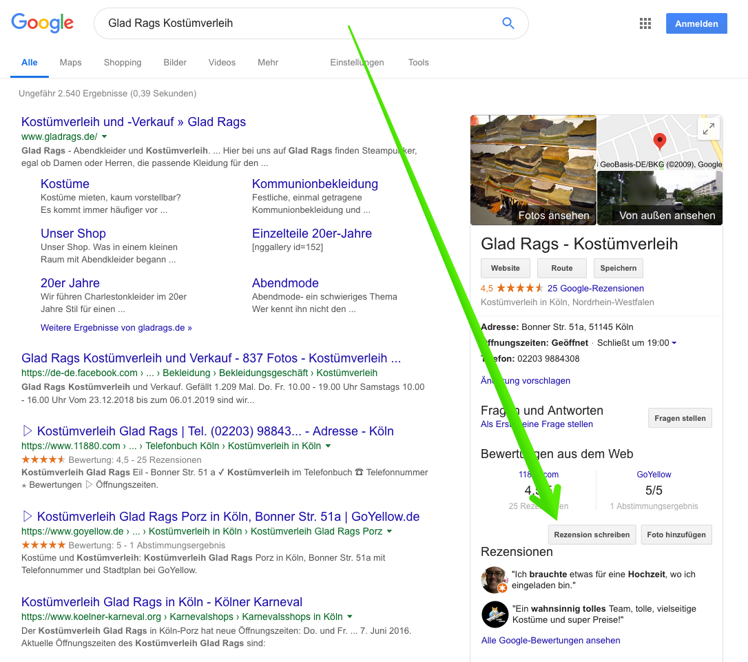Click the red map pin marker
This screenshot has height=662, width=748.
click(x=659, y=141)
